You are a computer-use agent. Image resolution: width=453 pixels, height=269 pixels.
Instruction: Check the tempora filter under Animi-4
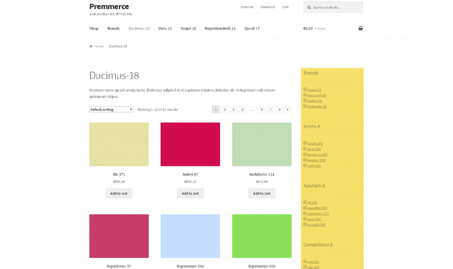click(305, 154)
